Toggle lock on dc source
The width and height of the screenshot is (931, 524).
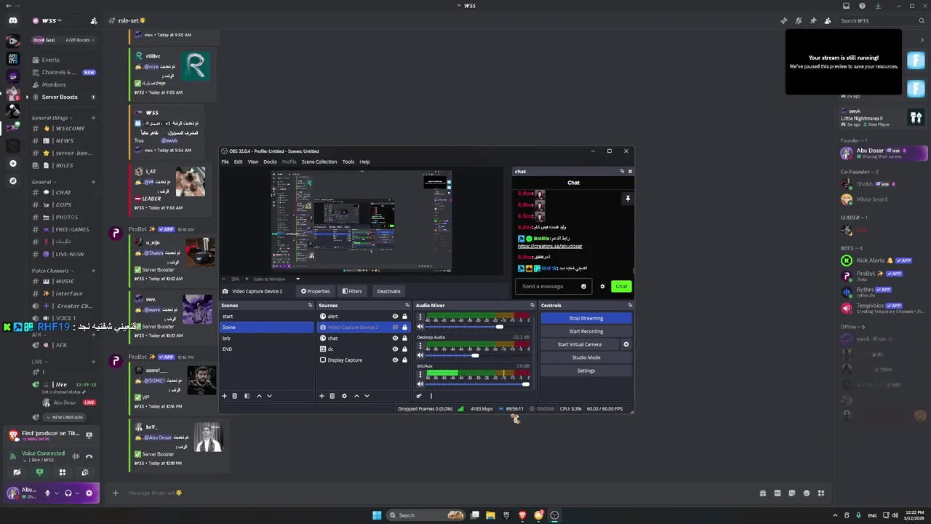404,349
